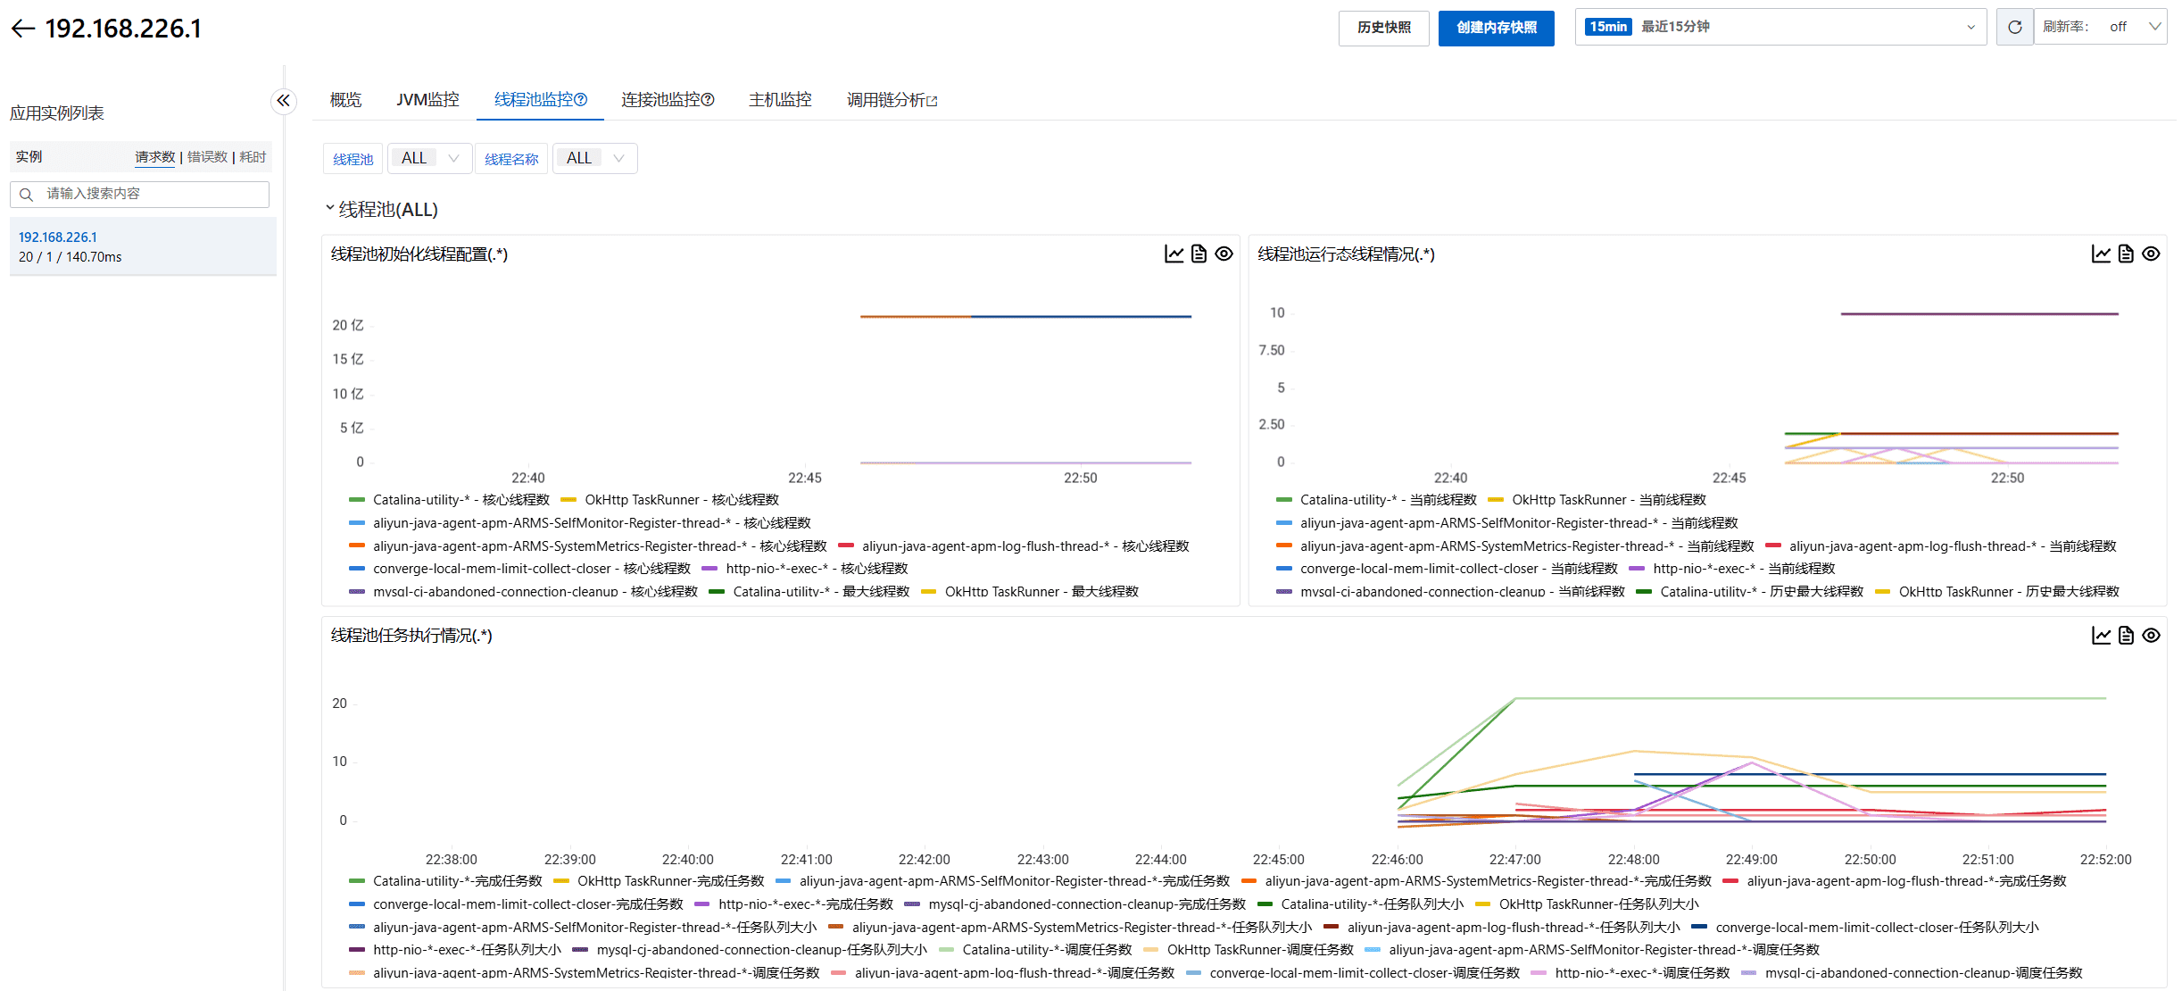The width and height of the screenshot is (2182, 991).
Task: Toggle Catalina-utility-*-完成任务数 legend entry
Action: [x=445, y=881]
